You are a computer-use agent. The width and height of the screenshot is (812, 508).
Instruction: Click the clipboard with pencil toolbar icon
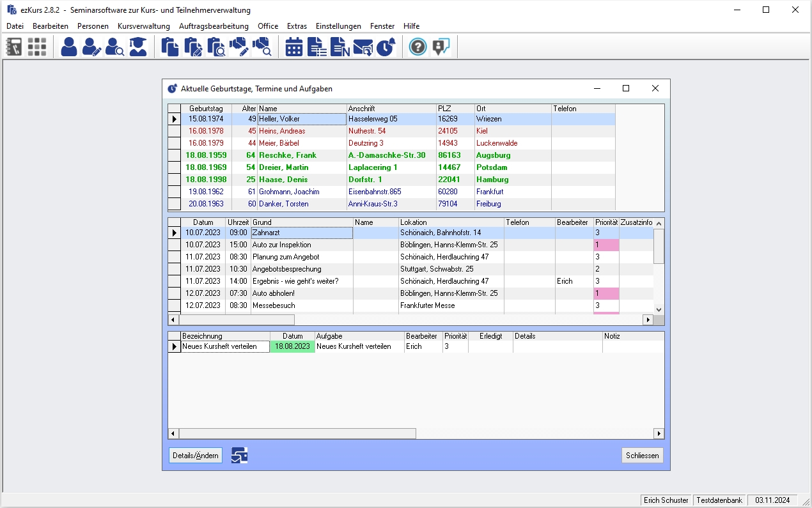193,47
